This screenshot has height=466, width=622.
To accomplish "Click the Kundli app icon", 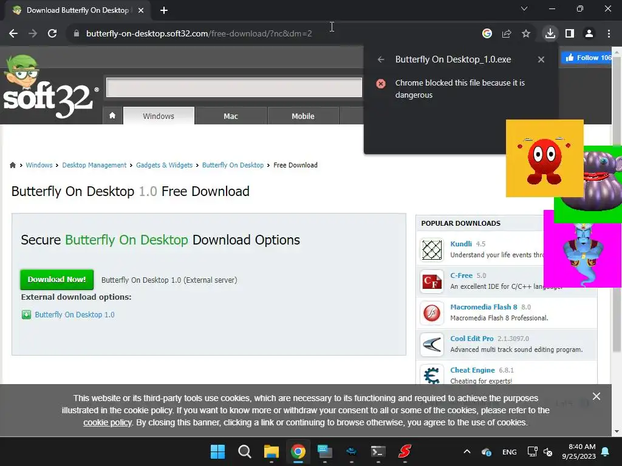I will pos(432,250).
